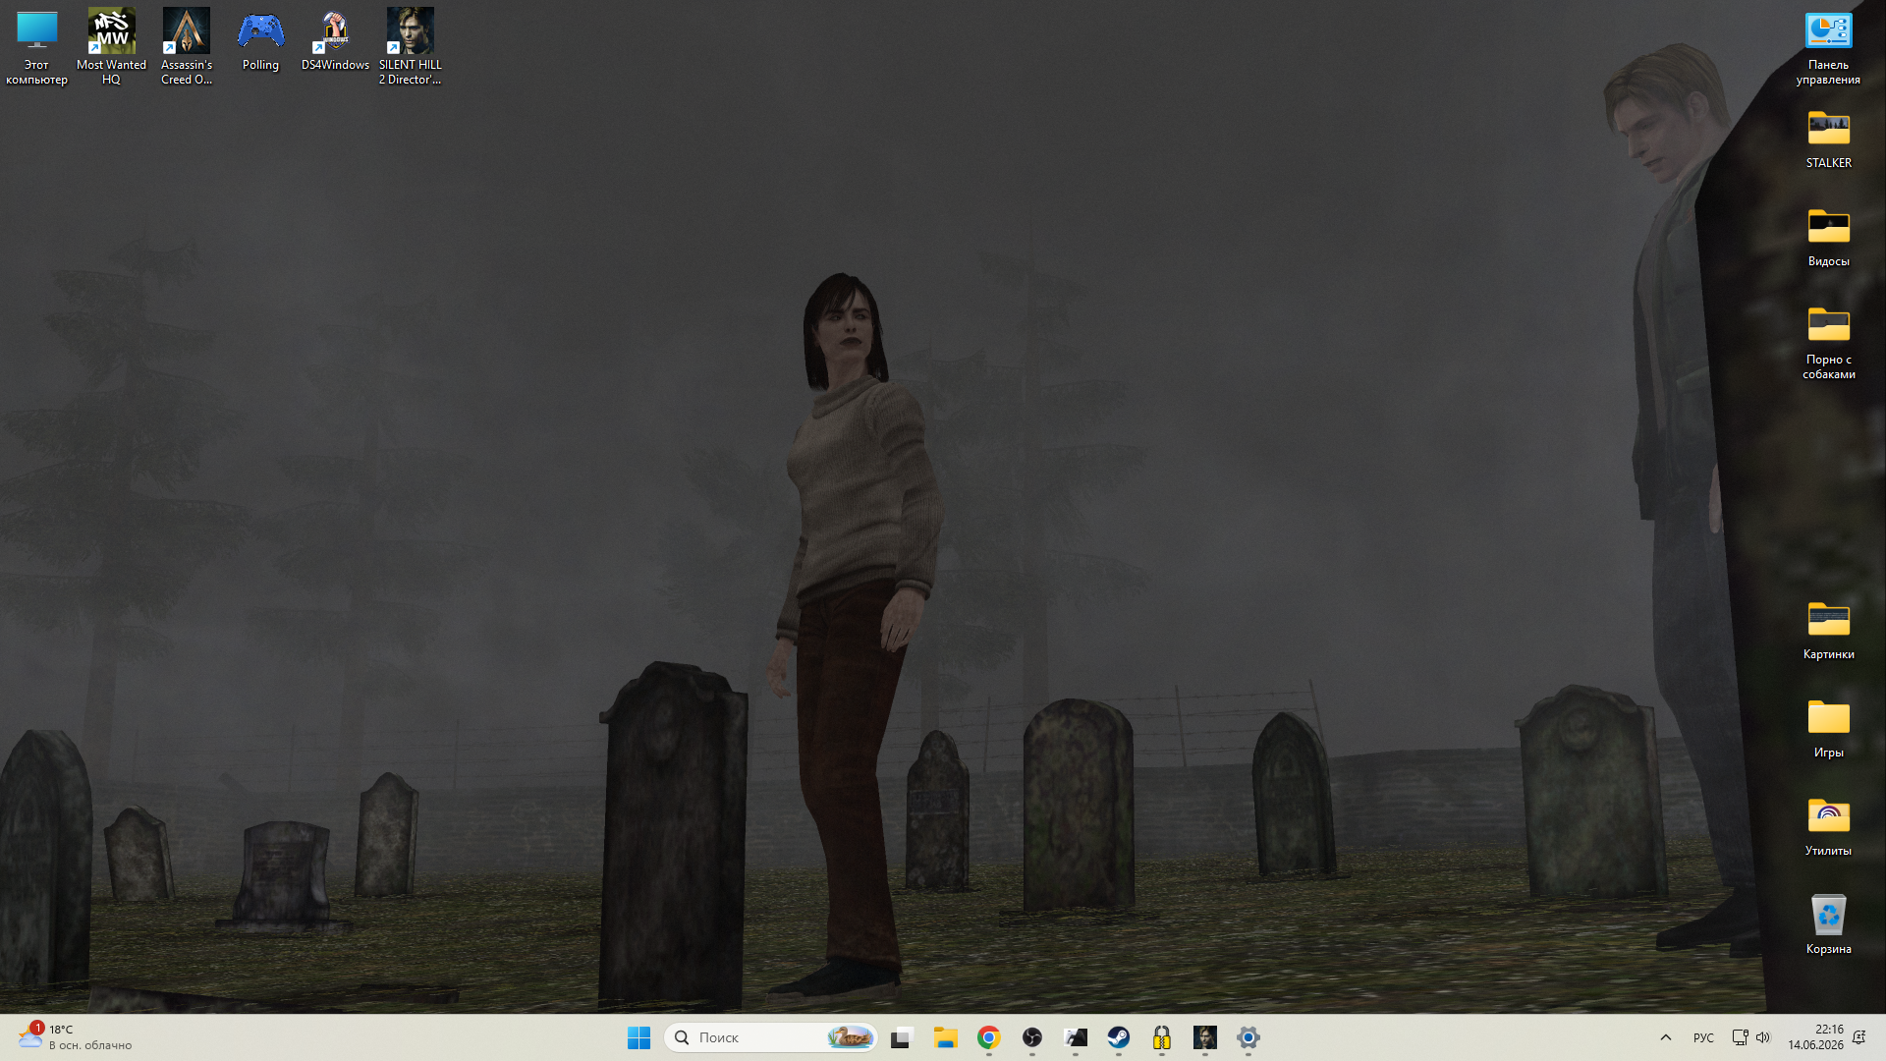The width and height of the screenshot is (1886, 1061).
Task: Select the Этот компьютер desktop icon
Action: tap(36, 47)
